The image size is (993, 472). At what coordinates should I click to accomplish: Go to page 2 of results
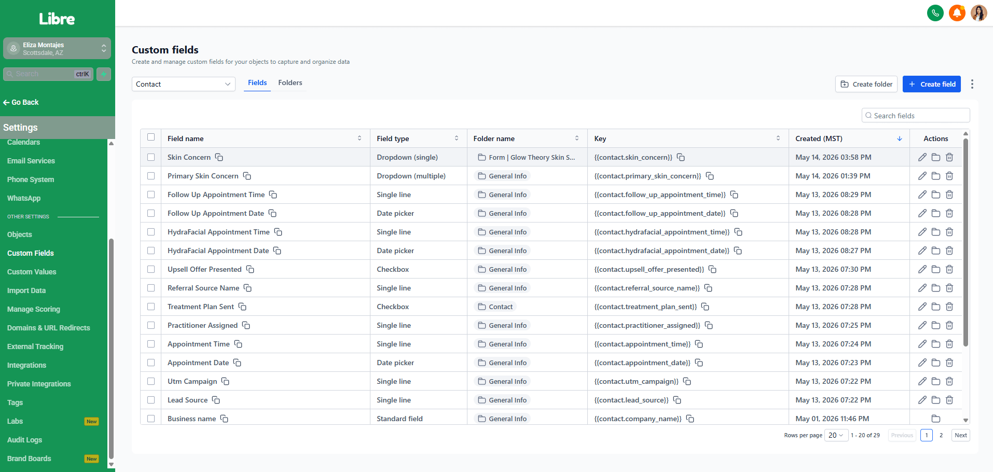[941, 435]
